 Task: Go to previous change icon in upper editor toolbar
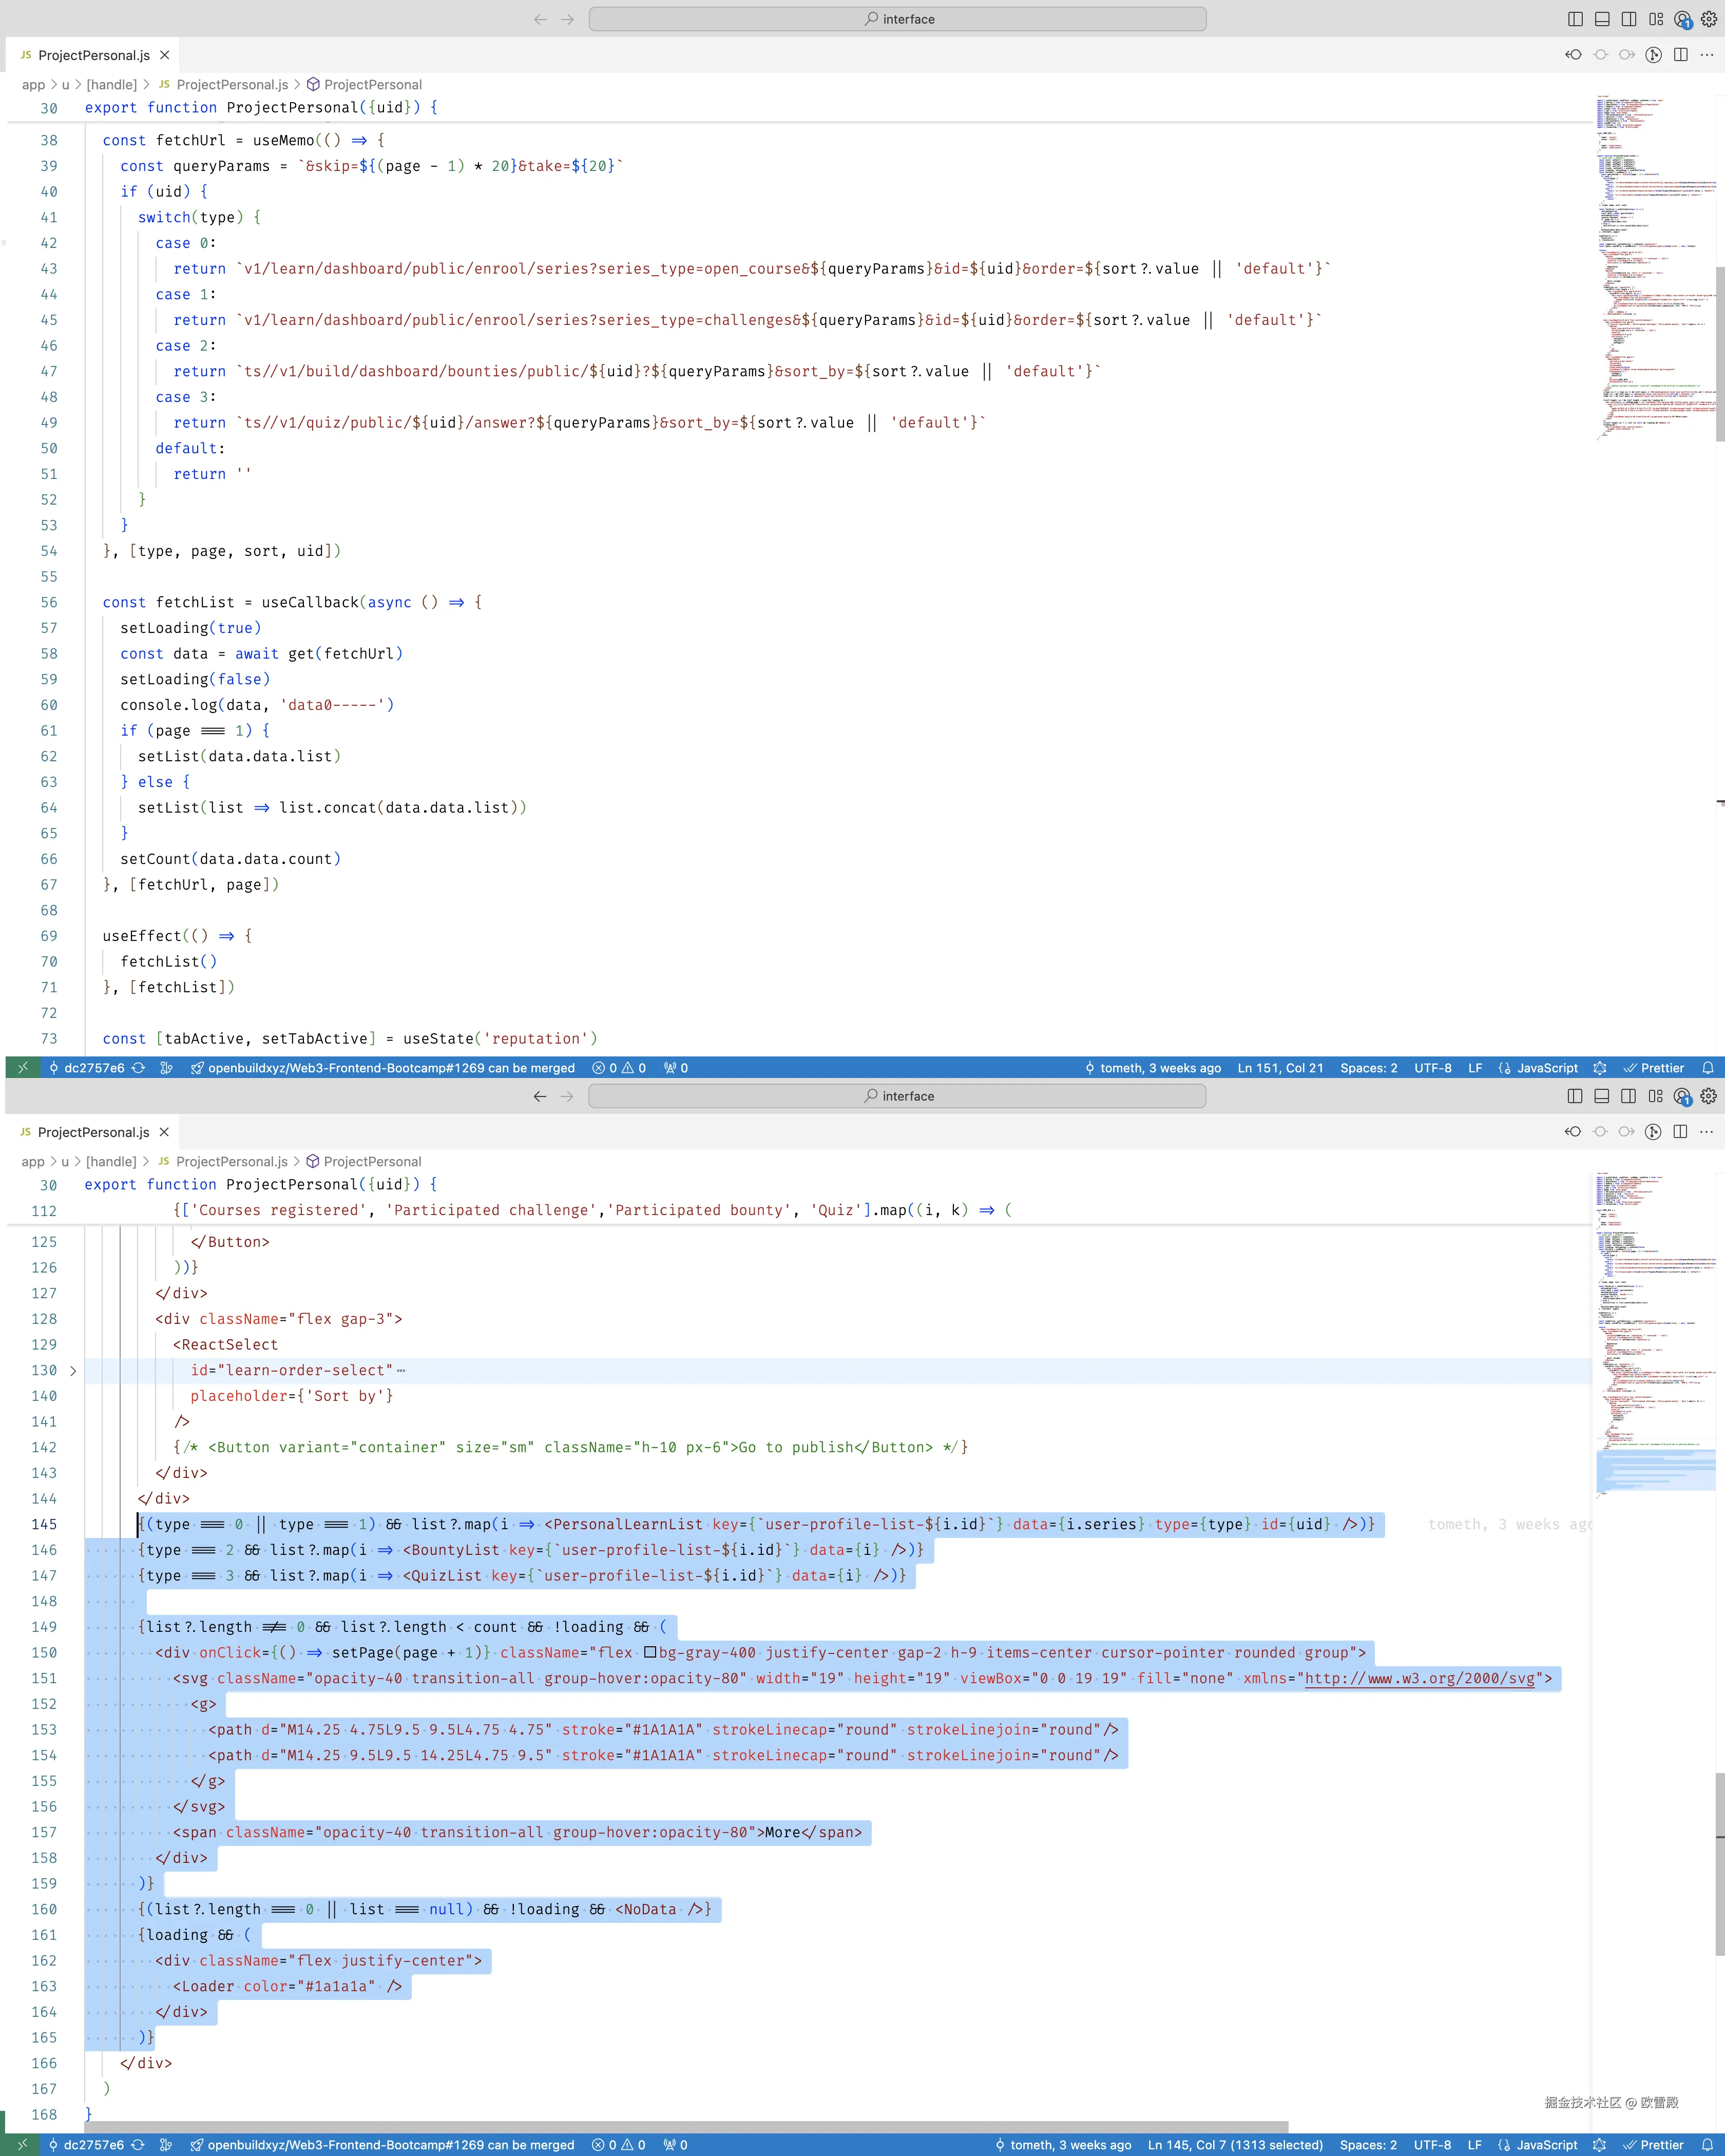coord(1573,55)
